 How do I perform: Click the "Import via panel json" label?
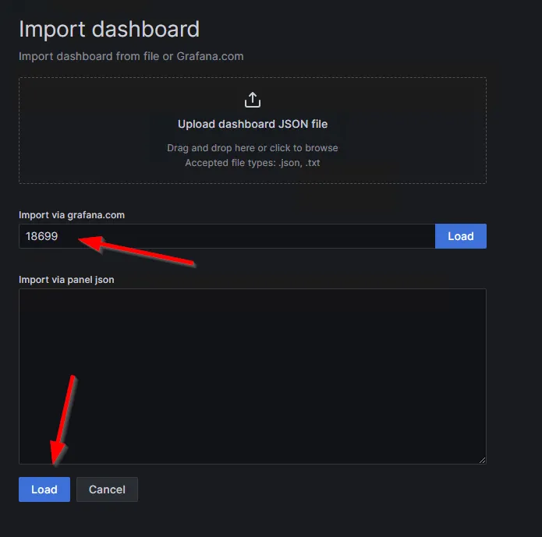click(x=66, y=279)
